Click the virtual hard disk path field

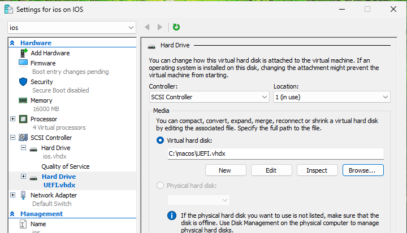pos(276,153)
